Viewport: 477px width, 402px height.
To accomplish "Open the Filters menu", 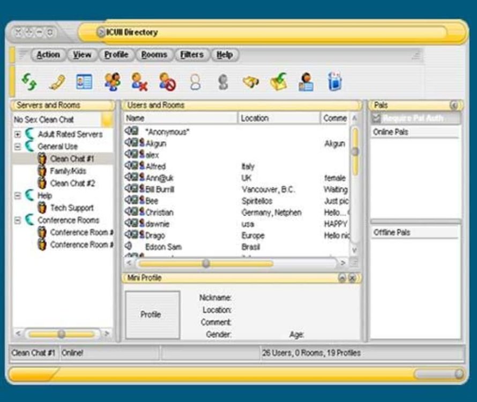I will 192,55.
